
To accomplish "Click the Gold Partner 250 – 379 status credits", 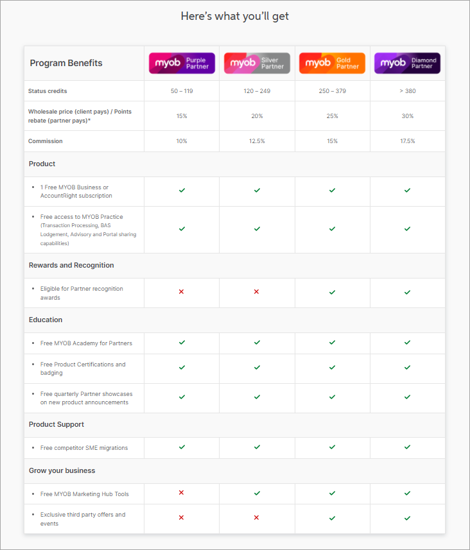I will tap(332, 91).
